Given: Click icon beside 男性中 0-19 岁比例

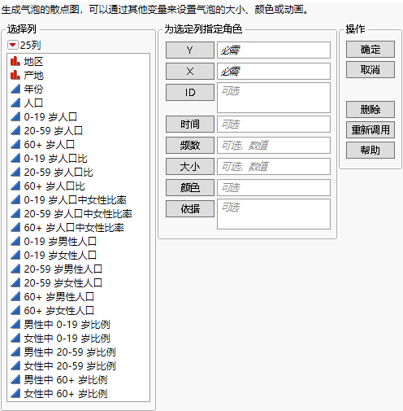Looking at the screenshot, I should (x=15, y=324).
